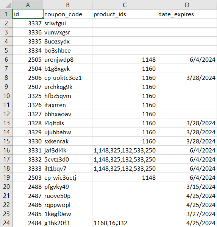This screenshot has width=217, height=227.
Task: Select column B header
Action: click(x=67, y=5)
